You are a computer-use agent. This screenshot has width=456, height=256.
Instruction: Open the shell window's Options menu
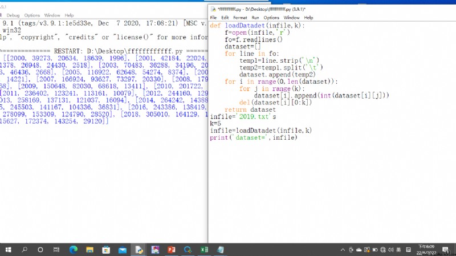(x=32, y=15)
